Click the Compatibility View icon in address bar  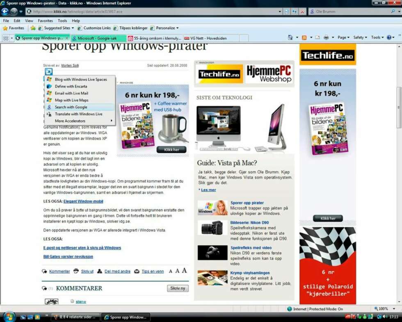tap(287, 11)
